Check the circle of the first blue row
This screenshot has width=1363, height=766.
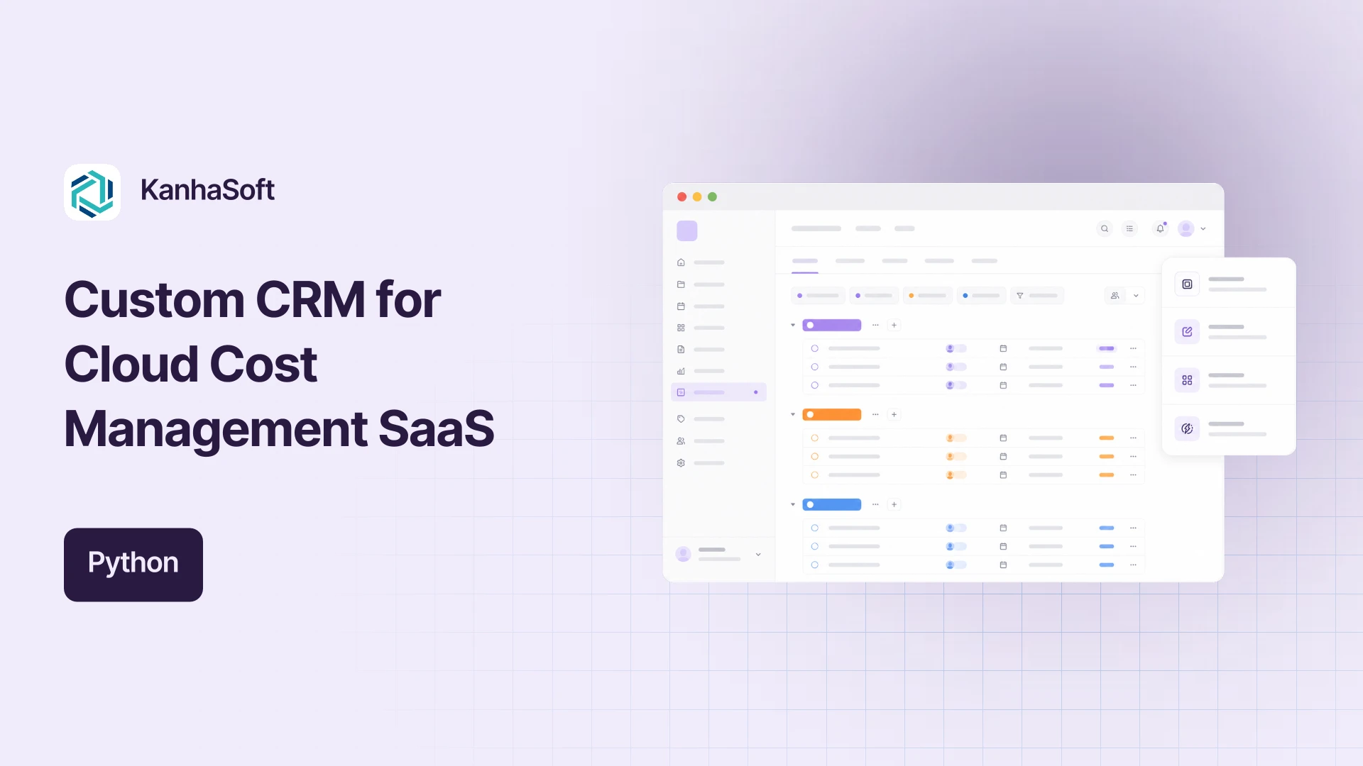(815, 528)
